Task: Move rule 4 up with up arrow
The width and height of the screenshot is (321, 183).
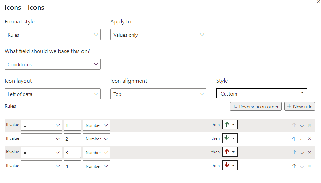Action: click(x=294, y=166)
